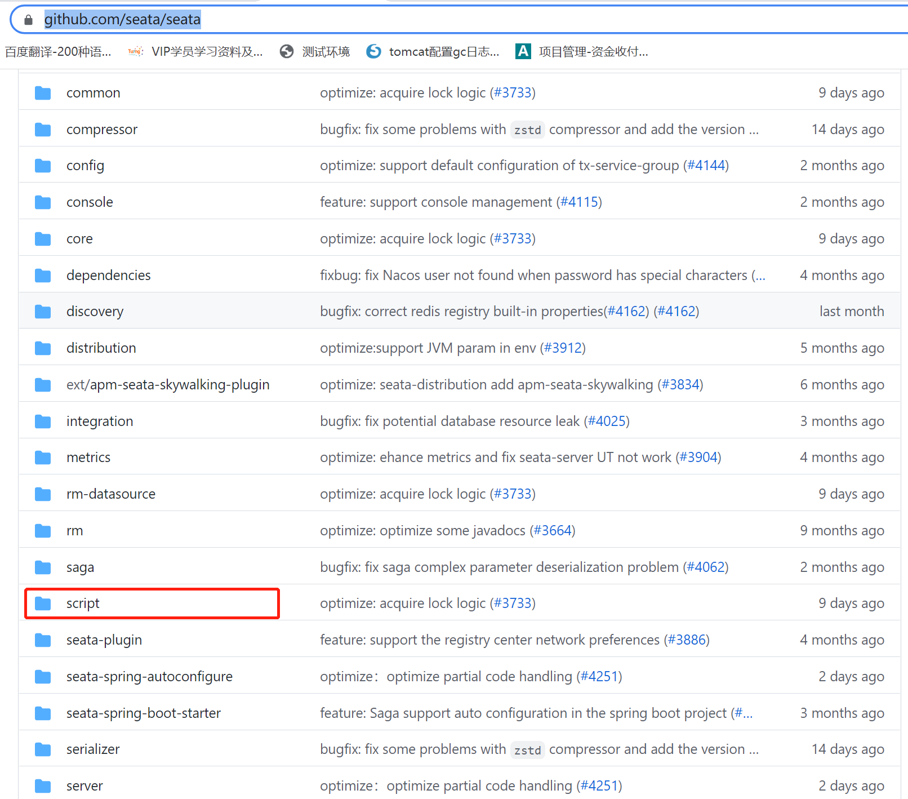Click the folder icon next to "common"
Screen dimensions: 908x799
(42, 92)
